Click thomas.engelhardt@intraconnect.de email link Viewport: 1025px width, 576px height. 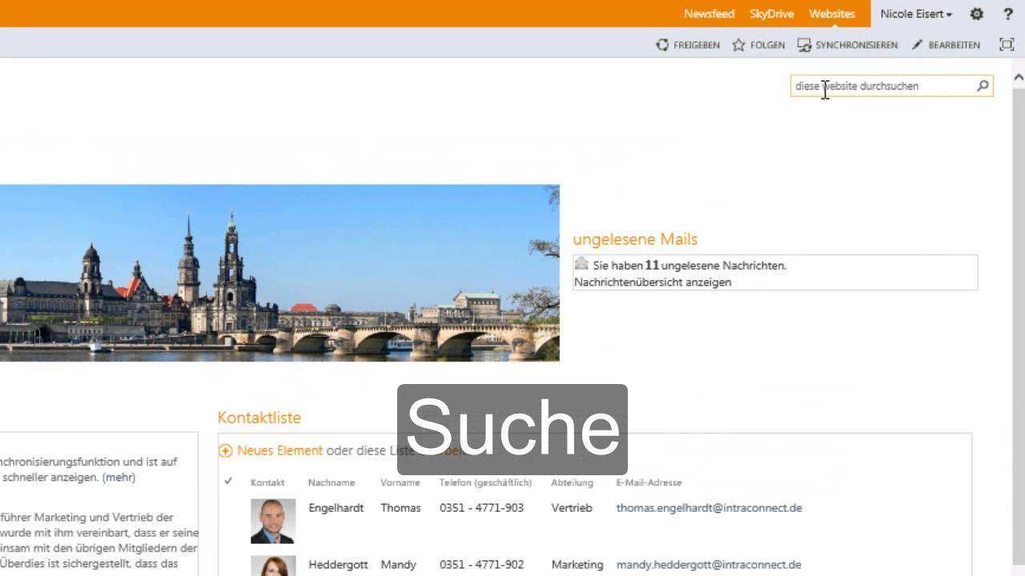pyautogui.click(x=709, y=508)
